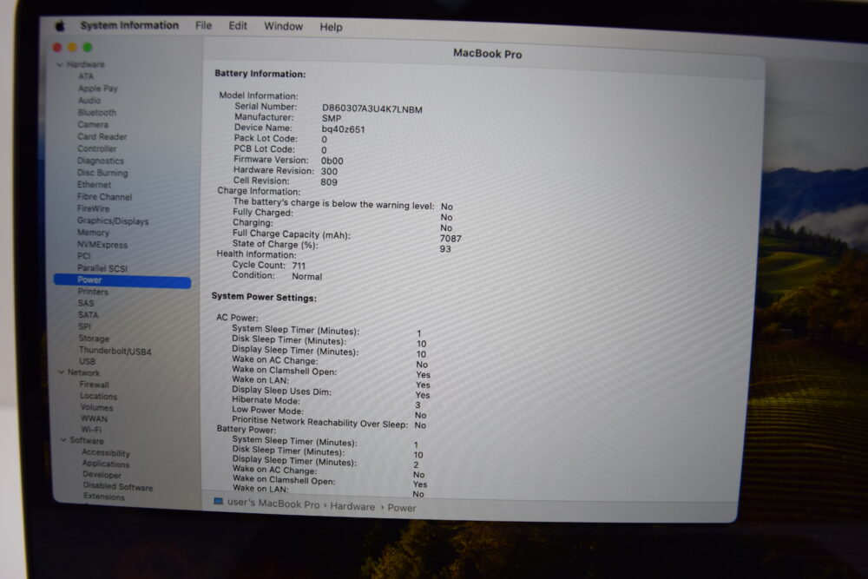
Task: Select Developer under Software
Action: [102, 475]
